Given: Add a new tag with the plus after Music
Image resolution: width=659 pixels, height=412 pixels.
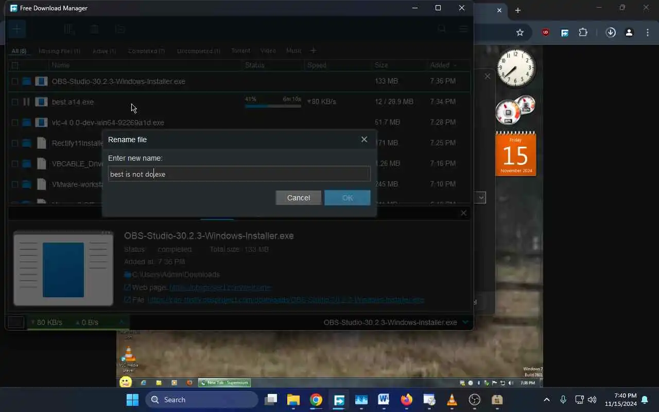Looking at the screenshot, I should click(x=313, y=50).
